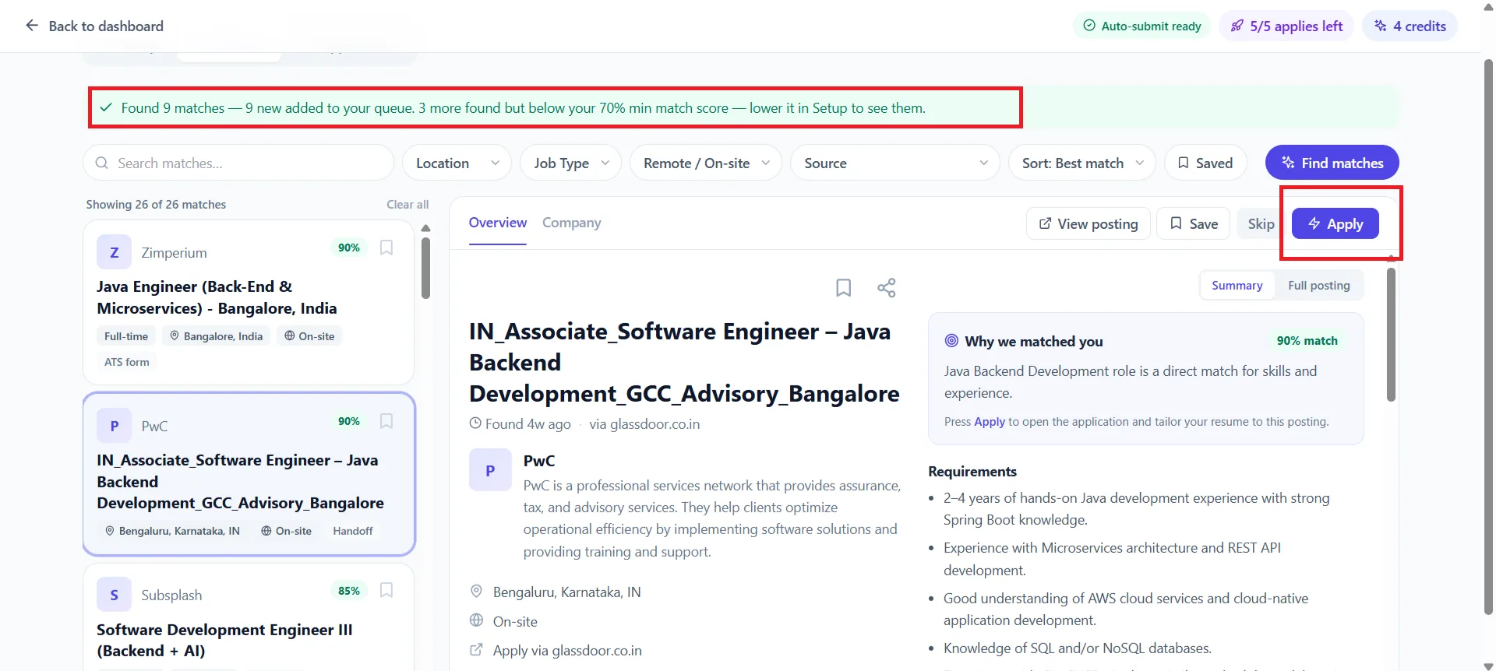Open the 5/5 applies left badge
The width and height of the screenshot is (1496, 671).
pos(1286,26)
